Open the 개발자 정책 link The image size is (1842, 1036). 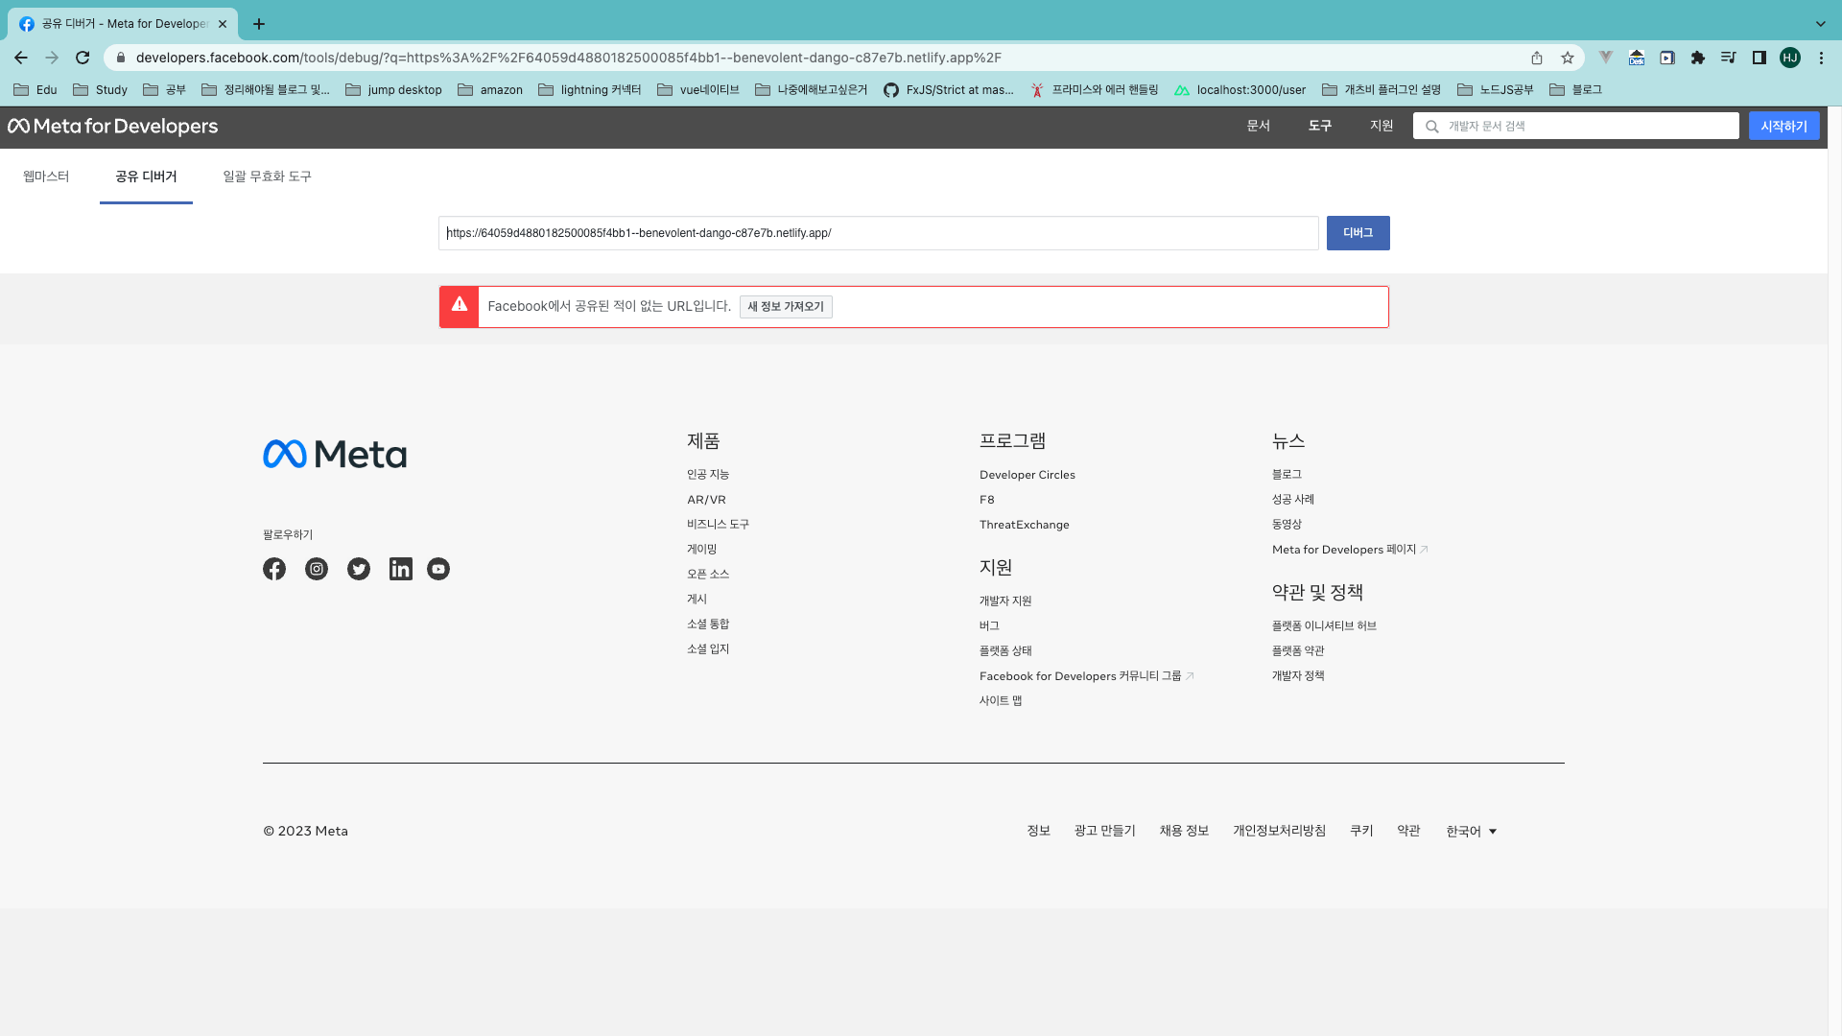pos(1298,675)
